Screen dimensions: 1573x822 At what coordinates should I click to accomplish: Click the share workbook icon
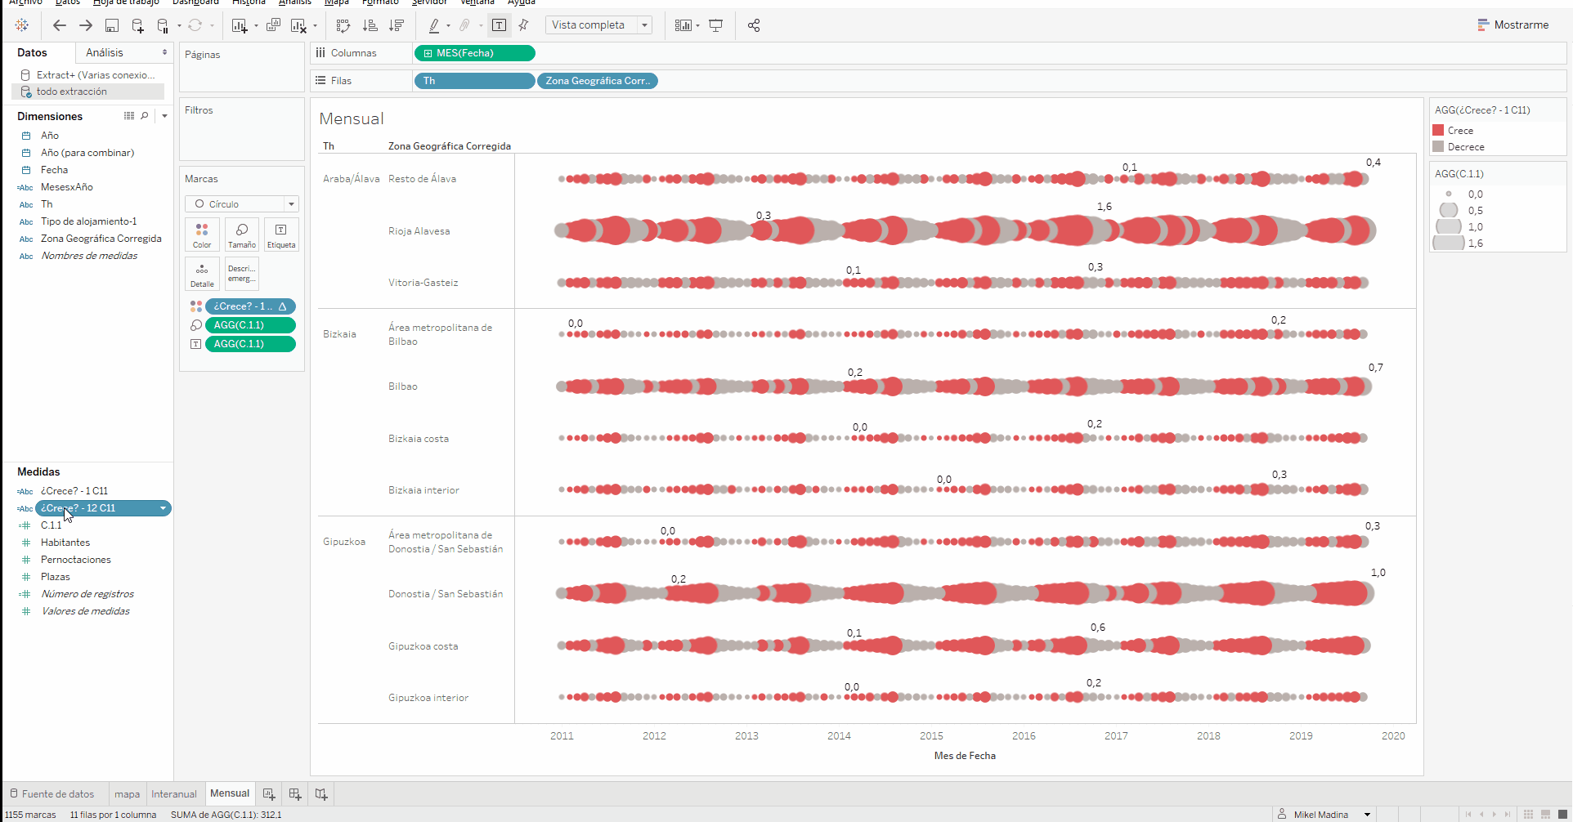(x=754, y=25)
